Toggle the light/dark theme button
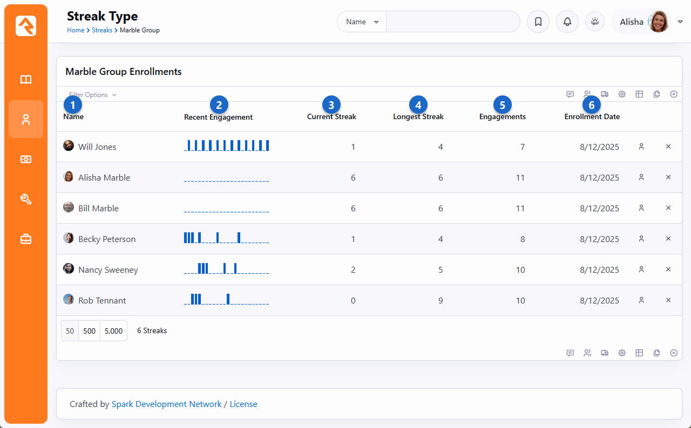The height and width of the screenshot is (428, 691). [x=595, y=22]
